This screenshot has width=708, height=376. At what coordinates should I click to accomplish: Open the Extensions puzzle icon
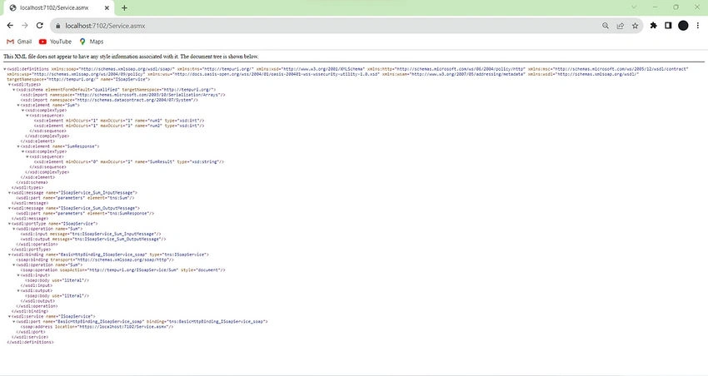pyautogui.click(x=653, y=26)
